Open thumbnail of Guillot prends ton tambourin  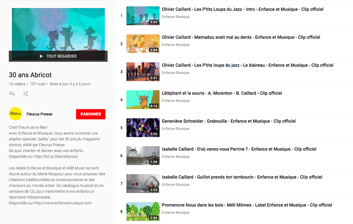click(143, 184)
